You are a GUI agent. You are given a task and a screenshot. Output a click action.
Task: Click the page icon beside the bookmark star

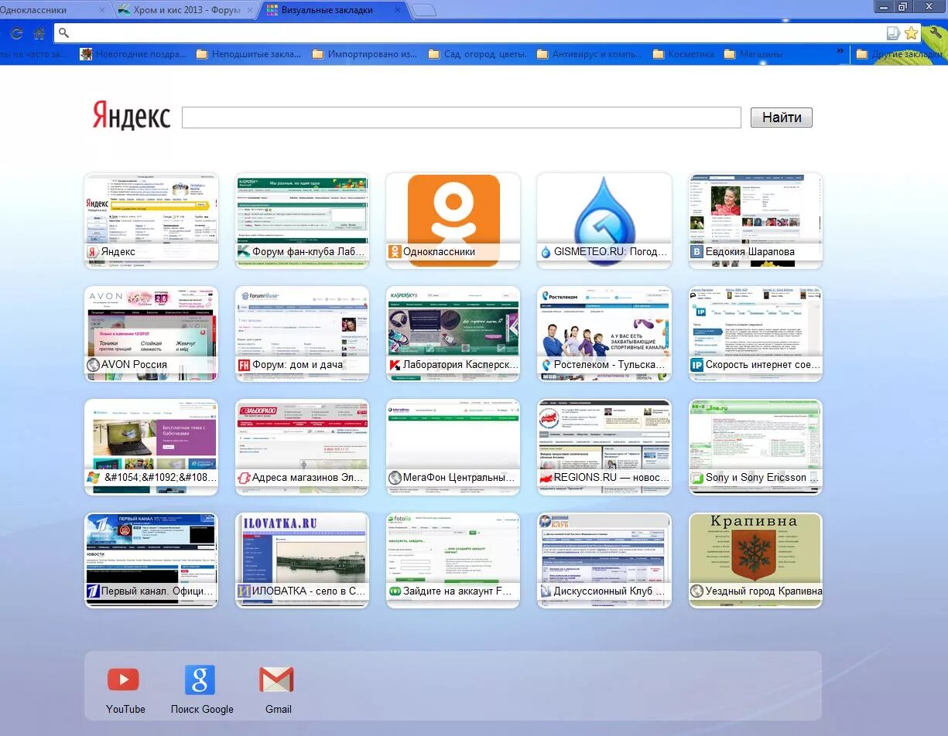[x=893, y=33]
